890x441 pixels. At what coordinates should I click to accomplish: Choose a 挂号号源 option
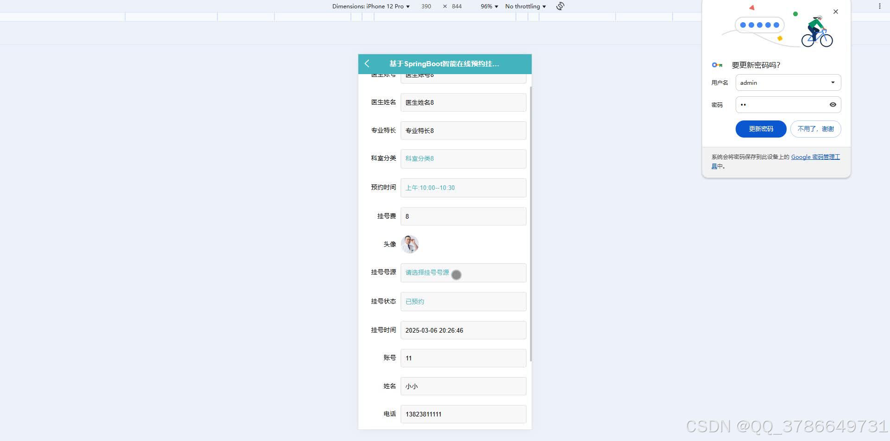[x=463, y=272]
